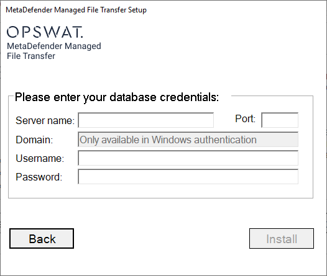This screenshot has width=327, height=276.
Task: Go to previous step with Back button
Action: click(42, 239)
